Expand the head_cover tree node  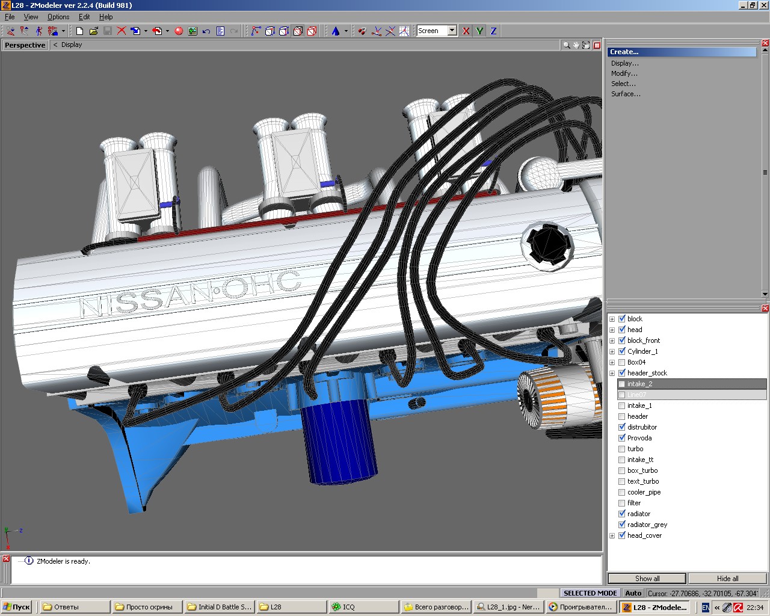[x=612, y=535]
